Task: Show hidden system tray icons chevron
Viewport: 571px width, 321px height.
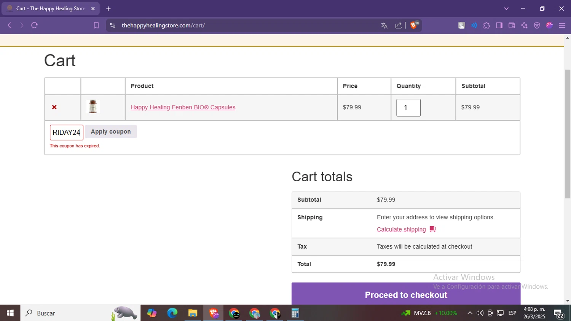Action: tap(470, 313)
